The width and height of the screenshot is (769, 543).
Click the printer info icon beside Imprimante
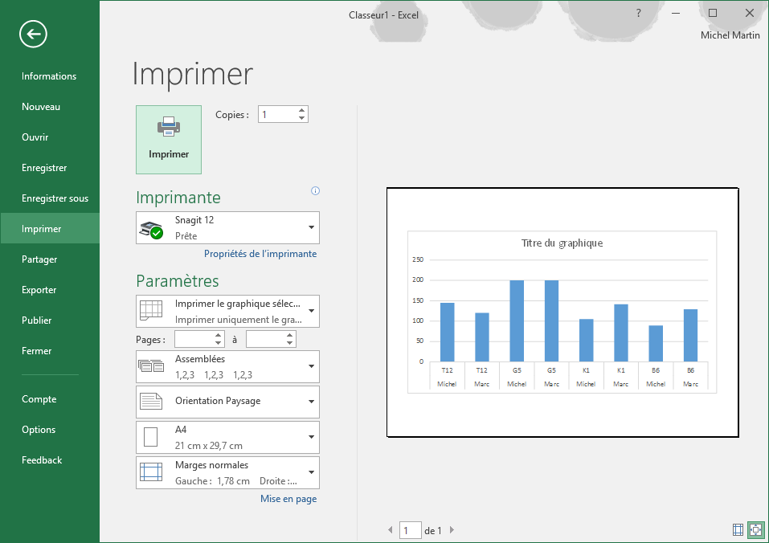tap(315, 191)
